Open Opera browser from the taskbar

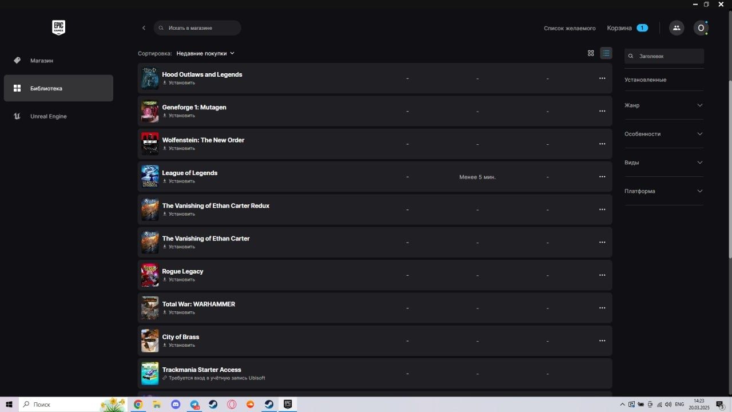tap(232, 404)
